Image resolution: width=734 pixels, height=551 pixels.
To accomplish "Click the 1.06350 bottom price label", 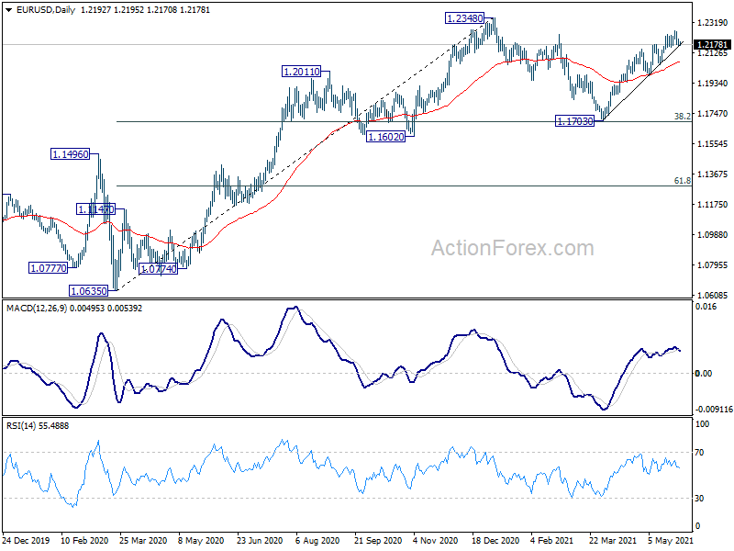I will point(88,291).
